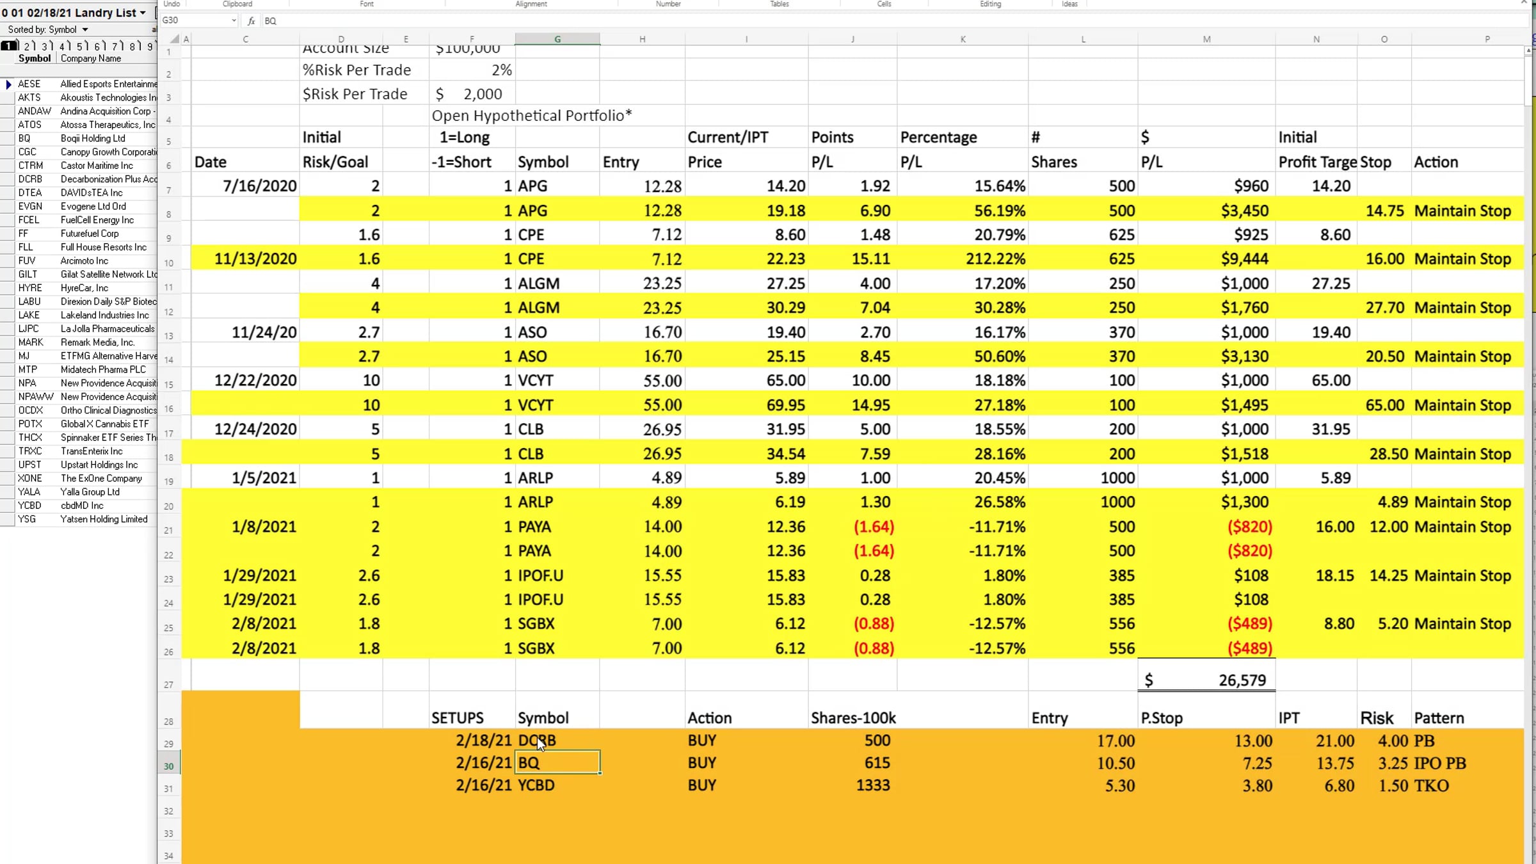Click the 1333 shares cell for YCBD
Screen dimensions: 1536x864
[x=852, y=785]
